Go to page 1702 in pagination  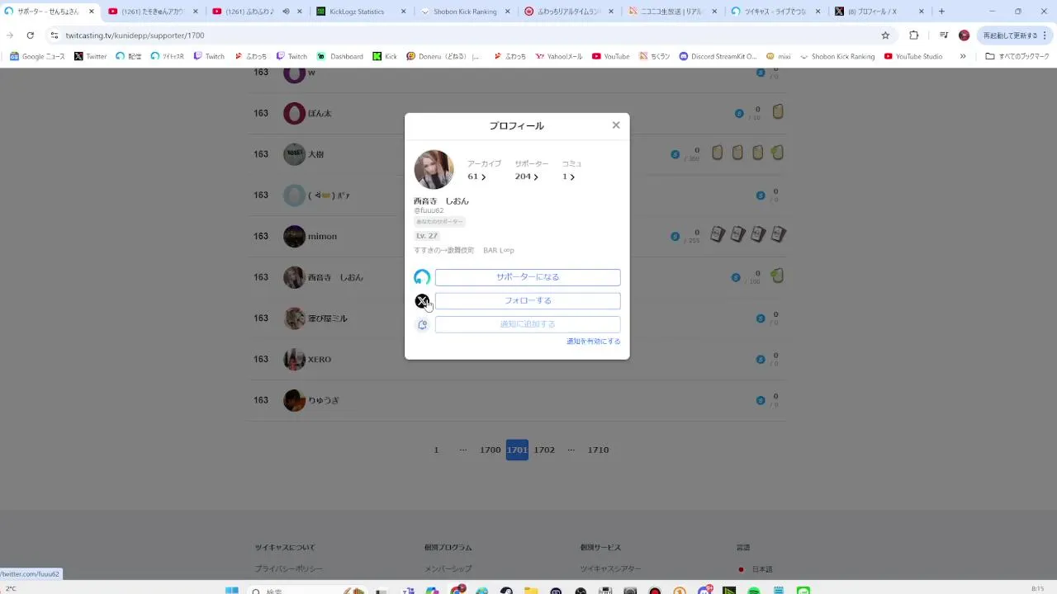tap(544, 450)
